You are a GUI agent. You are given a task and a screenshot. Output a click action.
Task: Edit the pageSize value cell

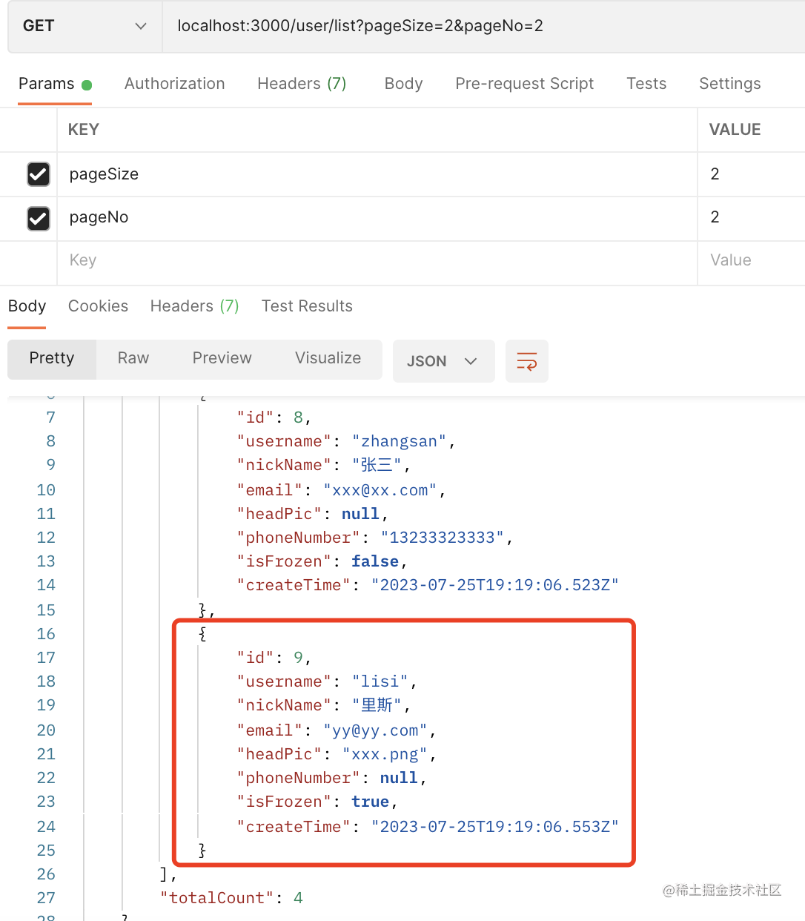tap(749, 174)
